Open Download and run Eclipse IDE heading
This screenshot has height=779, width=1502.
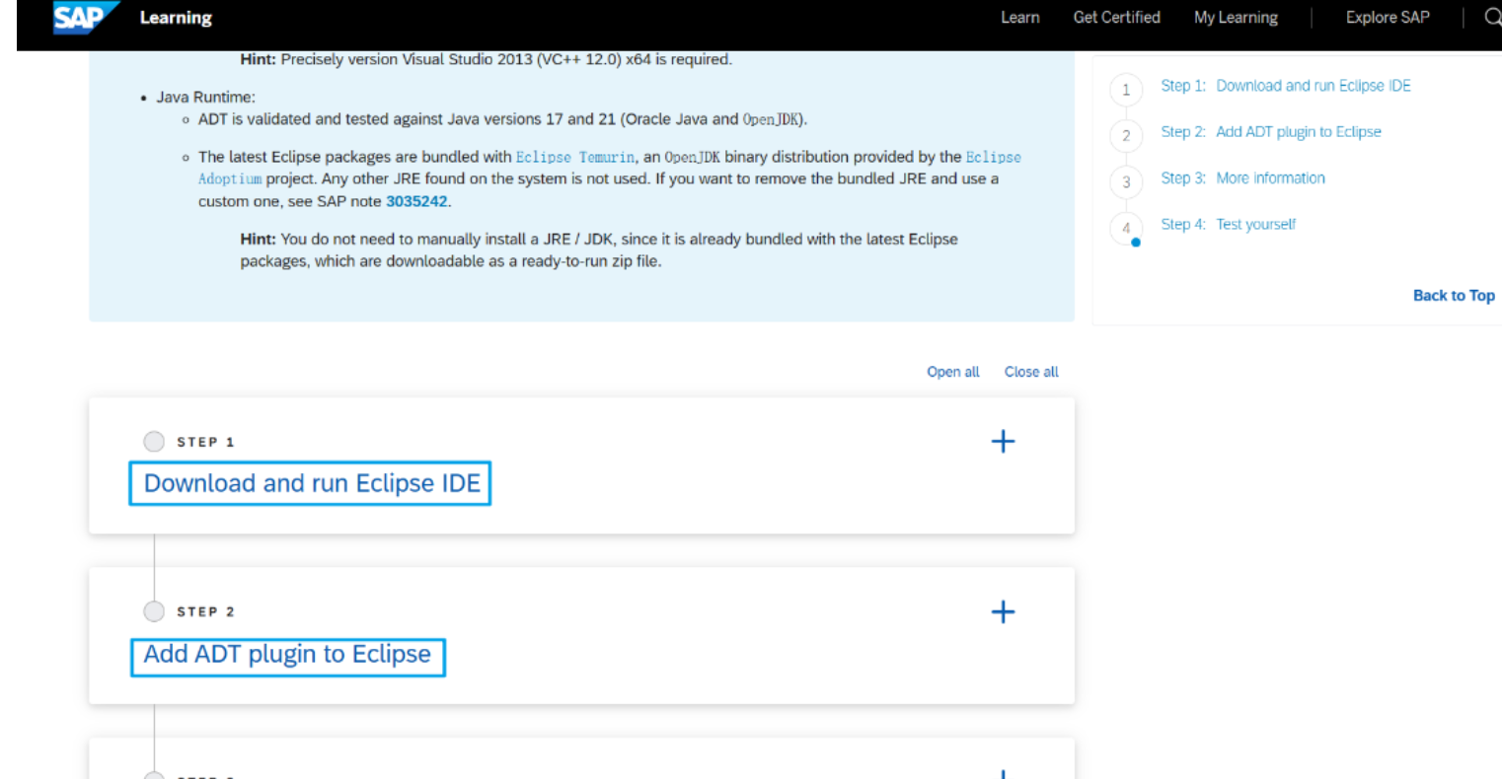click(x=311, y=483)
